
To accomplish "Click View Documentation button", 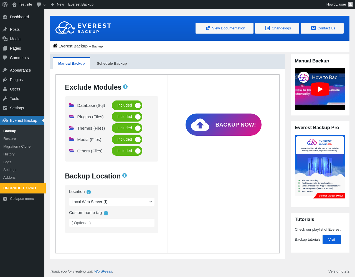I will [x=224, y=28].
